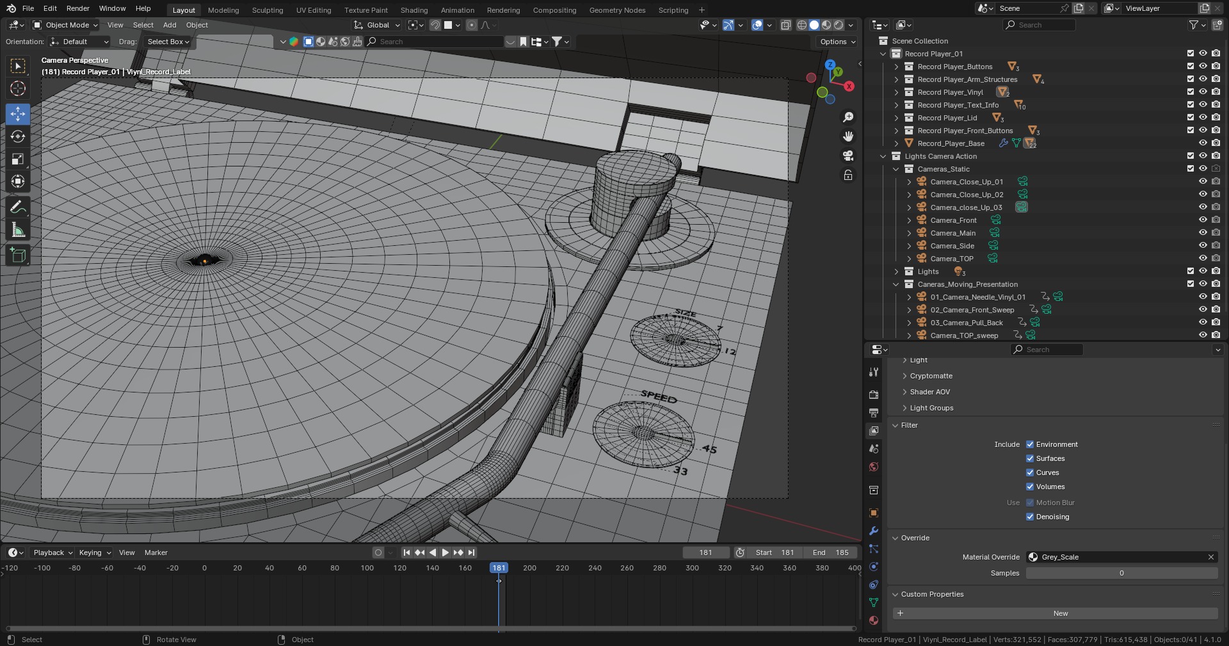The width and height of the screenshot is (1229, 646).
Task: Click the current frame field 181
Action: [x=705, y=553]
